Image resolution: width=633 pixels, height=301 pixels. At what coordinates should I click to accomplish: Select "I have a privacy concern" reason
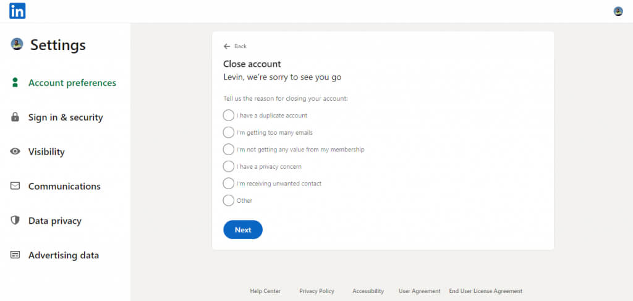(229, 166)
